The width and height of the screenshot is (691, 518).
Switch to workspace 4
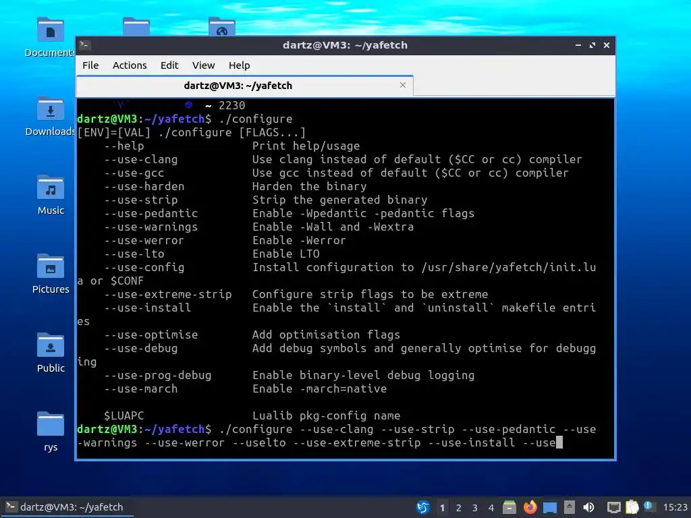tap(491, 507)
